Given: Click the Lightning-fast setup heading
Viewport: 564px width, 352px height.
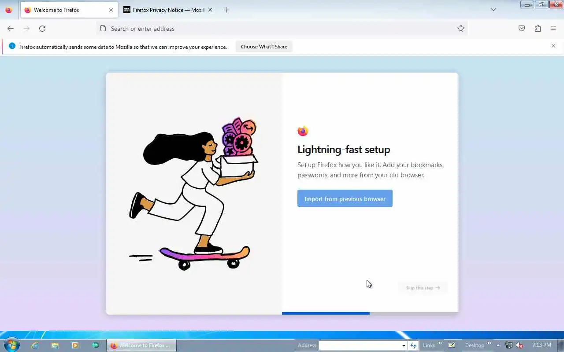Looking at the screenshot, I should pos(344,150).
